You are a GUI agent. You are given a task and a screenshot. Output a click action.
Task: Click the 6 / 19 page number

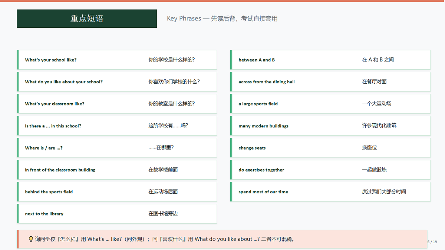[x=432, y=242]
